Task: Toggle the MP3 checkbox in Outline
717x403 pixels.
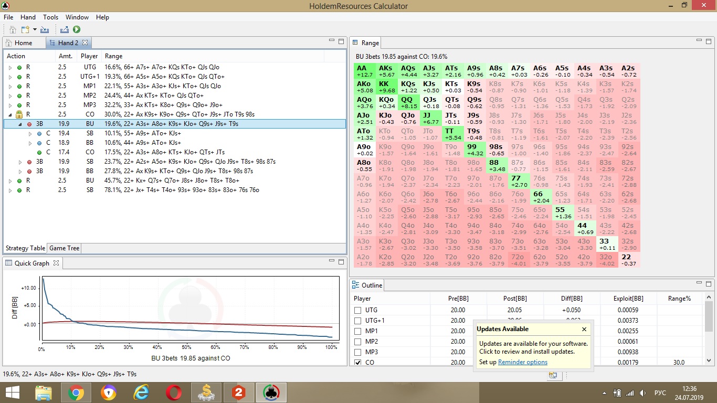Action: coord(358,352)
